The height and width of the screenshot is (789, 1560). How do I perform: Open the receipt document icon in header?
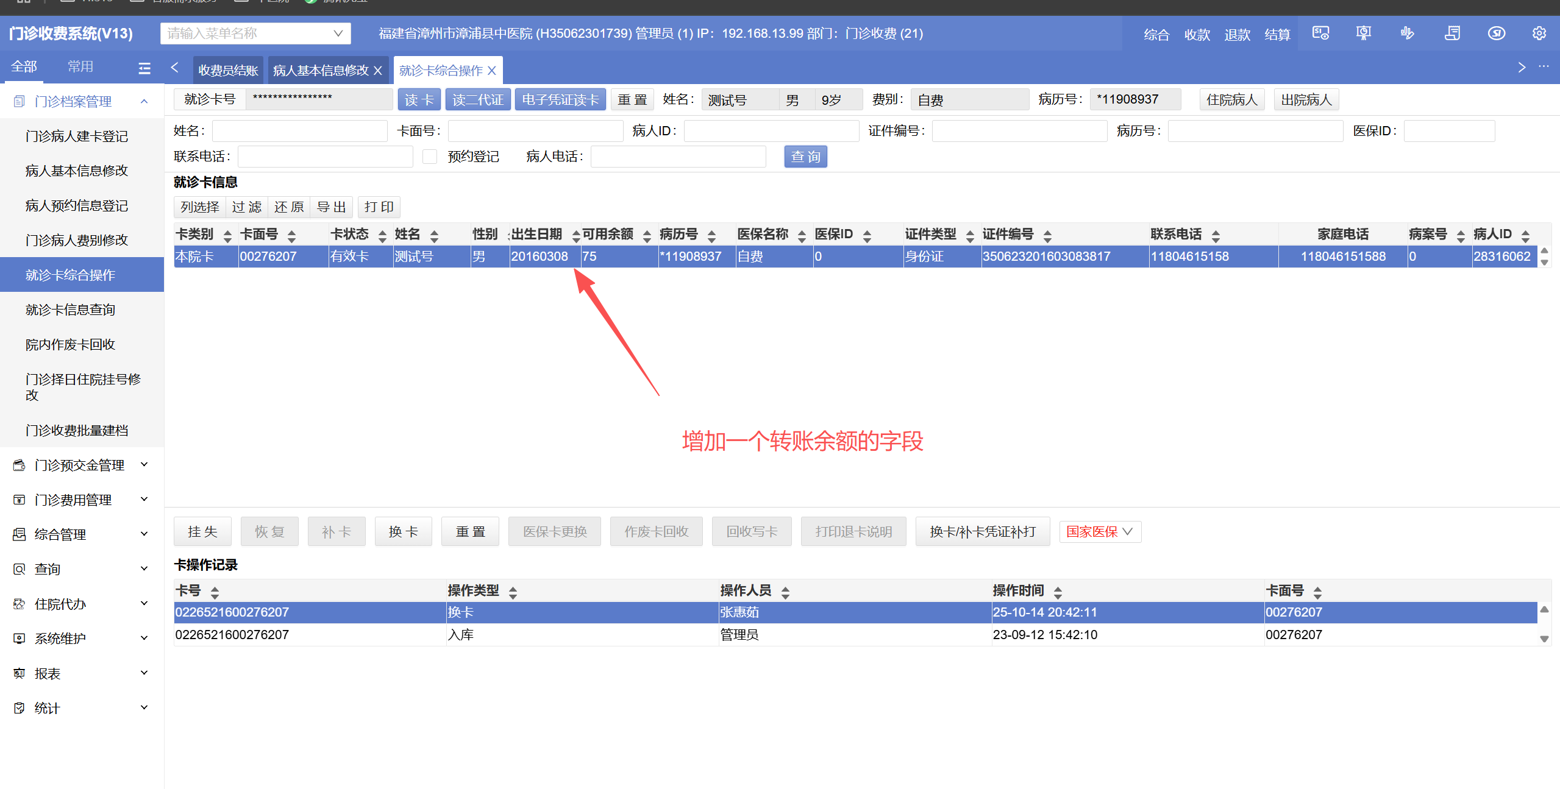1452,34
